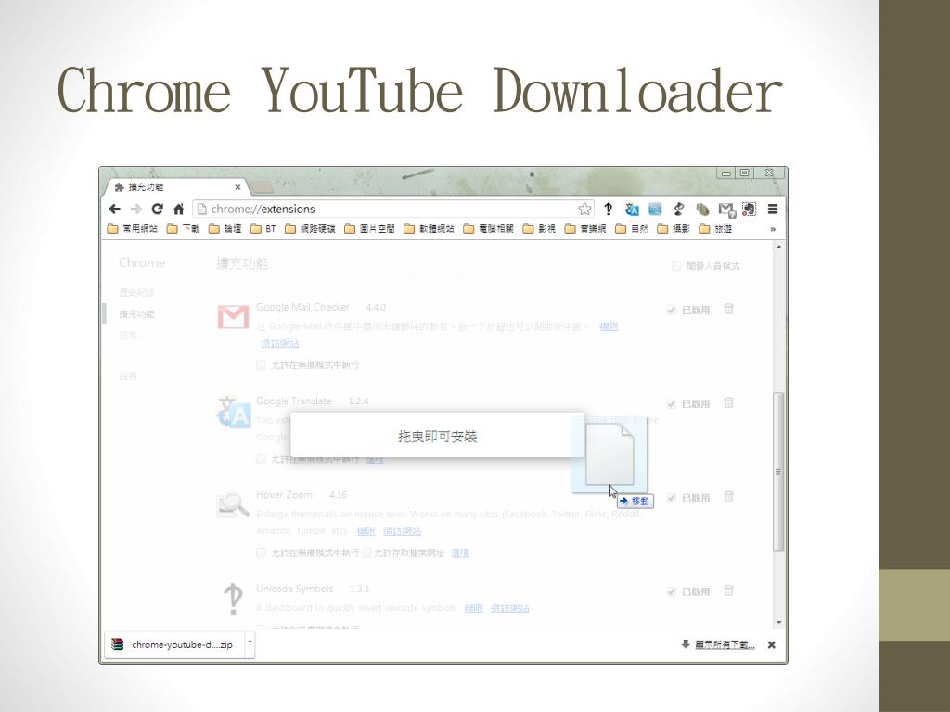Remove Hover Zoom with its trash icon

pyautogui.click(x=728, y=497)
